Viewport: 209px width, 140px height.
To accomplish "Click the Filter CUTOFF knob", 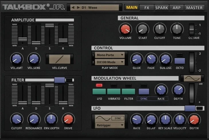I will coord(17,119).
